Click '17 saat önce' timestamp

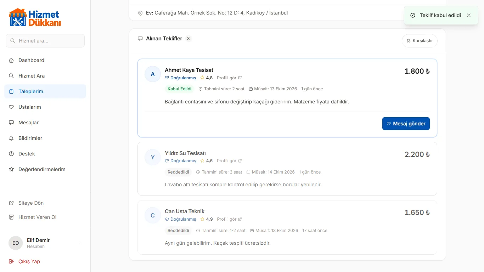(x=315, y=231)
